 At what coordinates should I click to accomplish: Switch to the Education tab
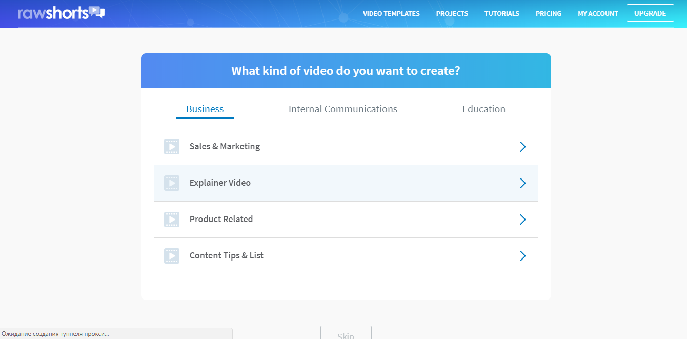(483, 109)
